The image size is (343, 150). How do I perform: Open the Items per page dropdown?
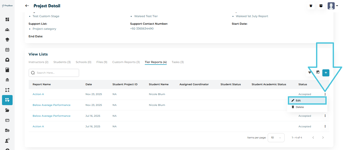tap(276, 138)
